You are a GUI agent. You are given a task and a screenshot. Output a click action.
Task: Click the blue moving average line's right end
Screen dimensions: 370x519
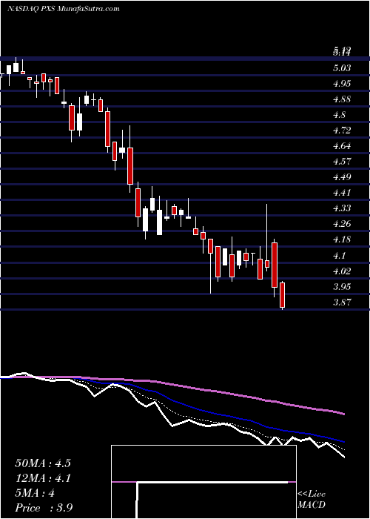pos(343,442)
